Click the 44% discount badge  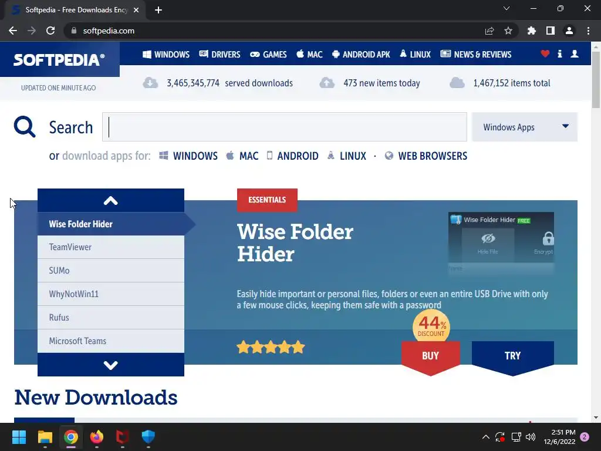click(431, 326)
